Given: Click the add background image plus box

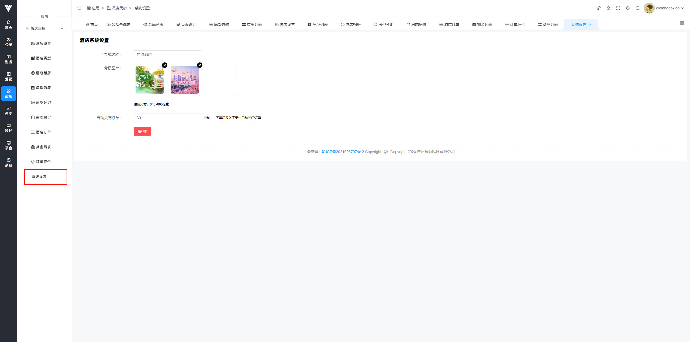Looking at the screenshot, I should pyautogui.click(x=220, y=80).
